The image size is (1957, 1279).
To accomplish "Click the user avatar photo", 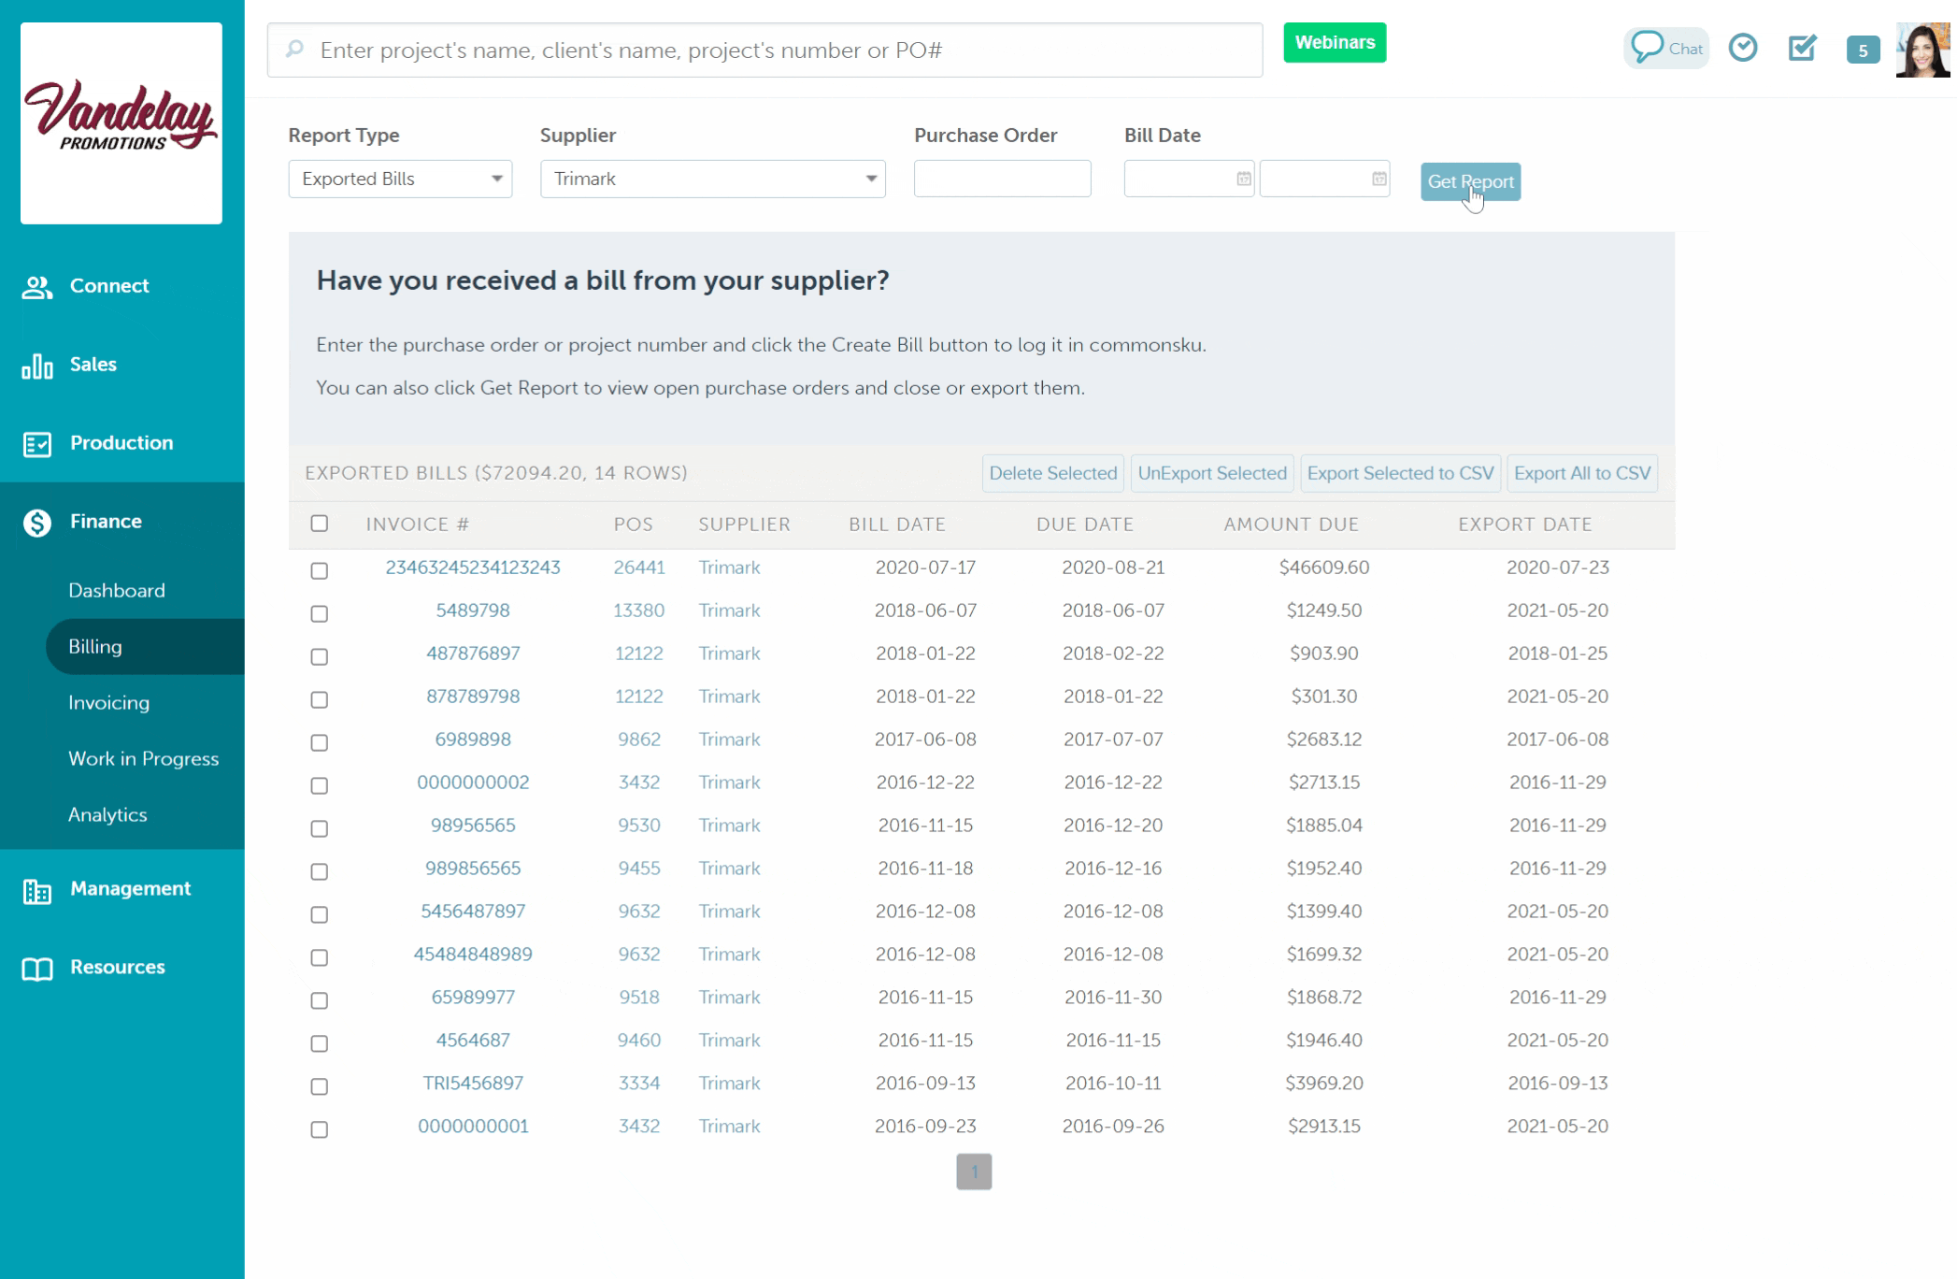I will (1923, 50).
